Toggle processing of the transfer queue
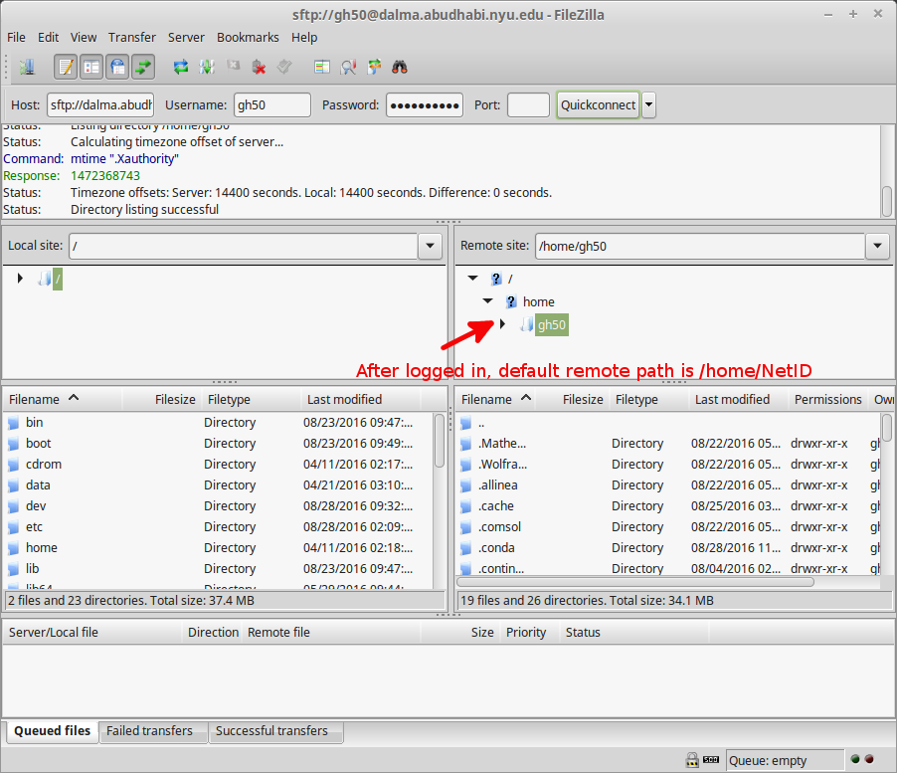 coord(207,68)
